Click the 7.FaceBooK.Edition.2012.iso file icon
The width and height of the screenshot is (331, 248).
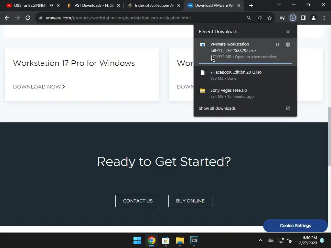click(x=203, y=73)
